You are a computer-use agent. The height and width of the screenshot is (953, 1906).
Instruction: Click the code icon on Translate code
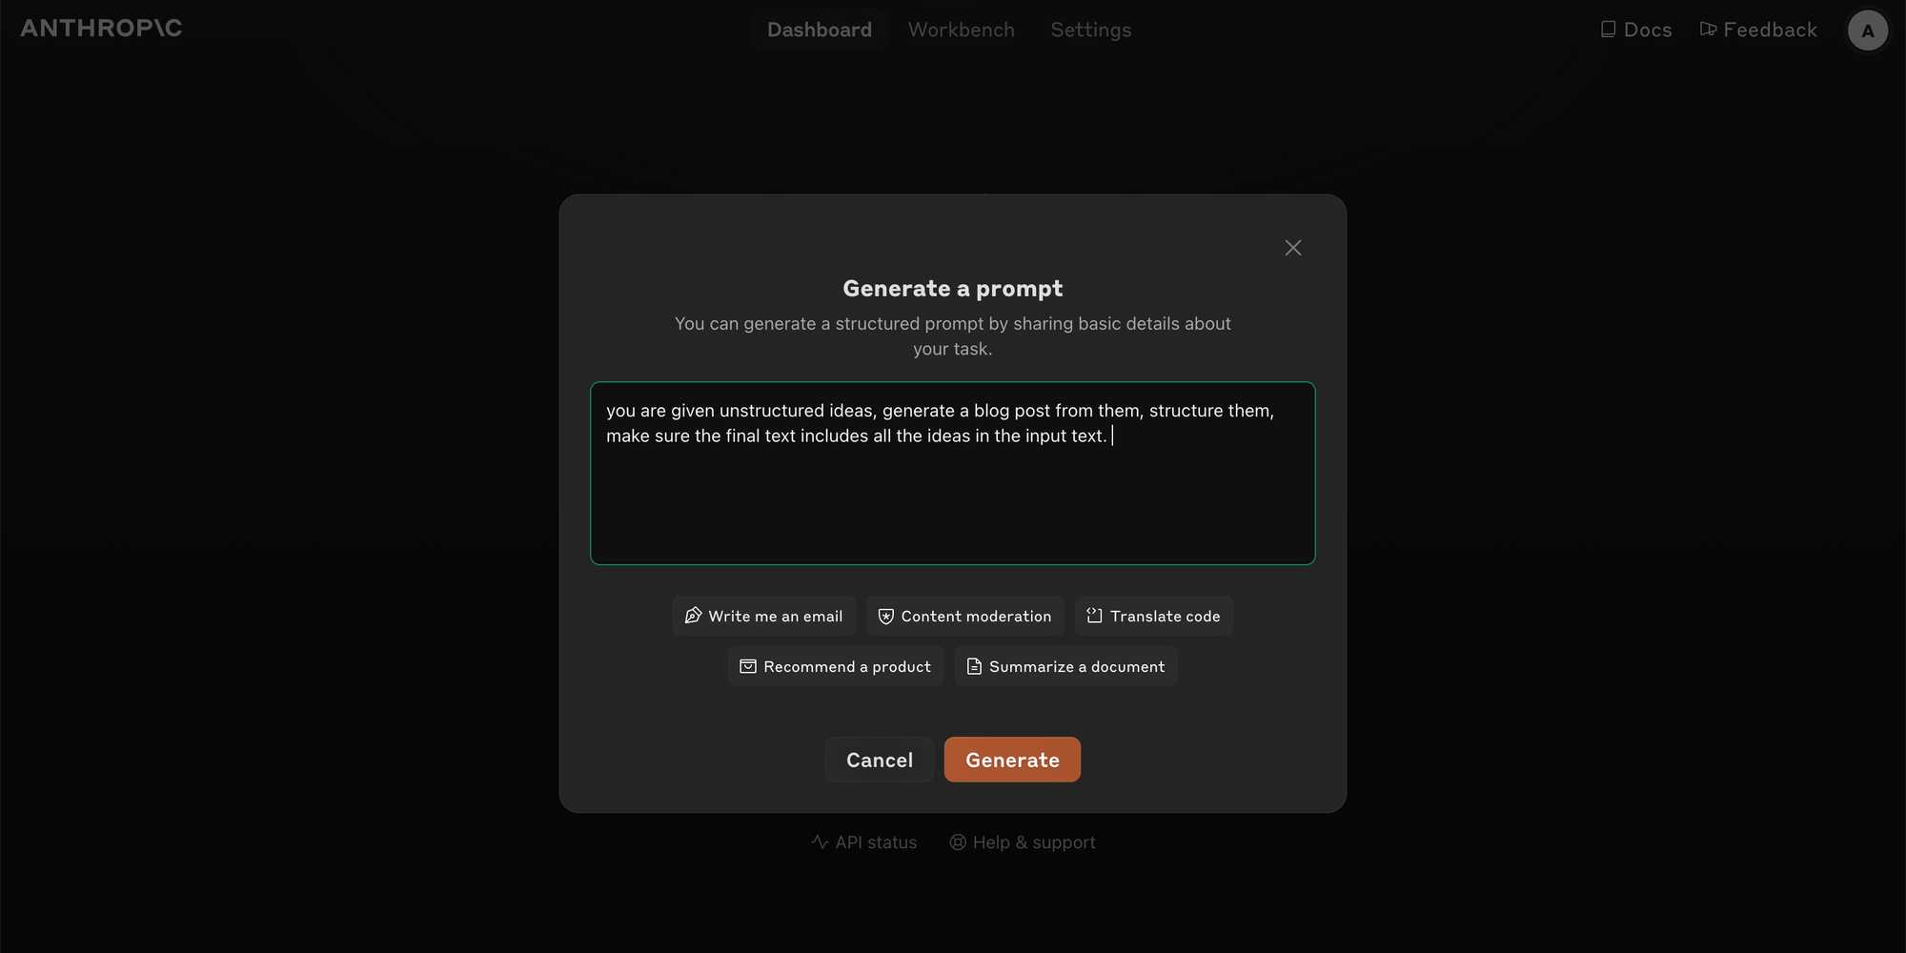click(x=1094, y=616)
